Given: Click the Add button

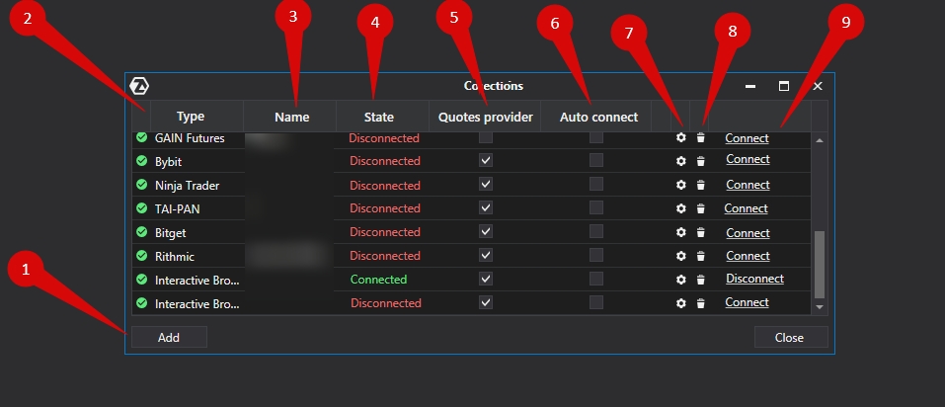Looking at the screenshot, I should tap(169, 337).
